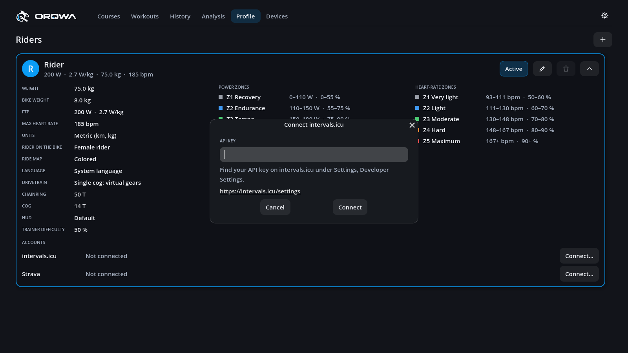Open the Workouts tab

click(x=145, y=16)
